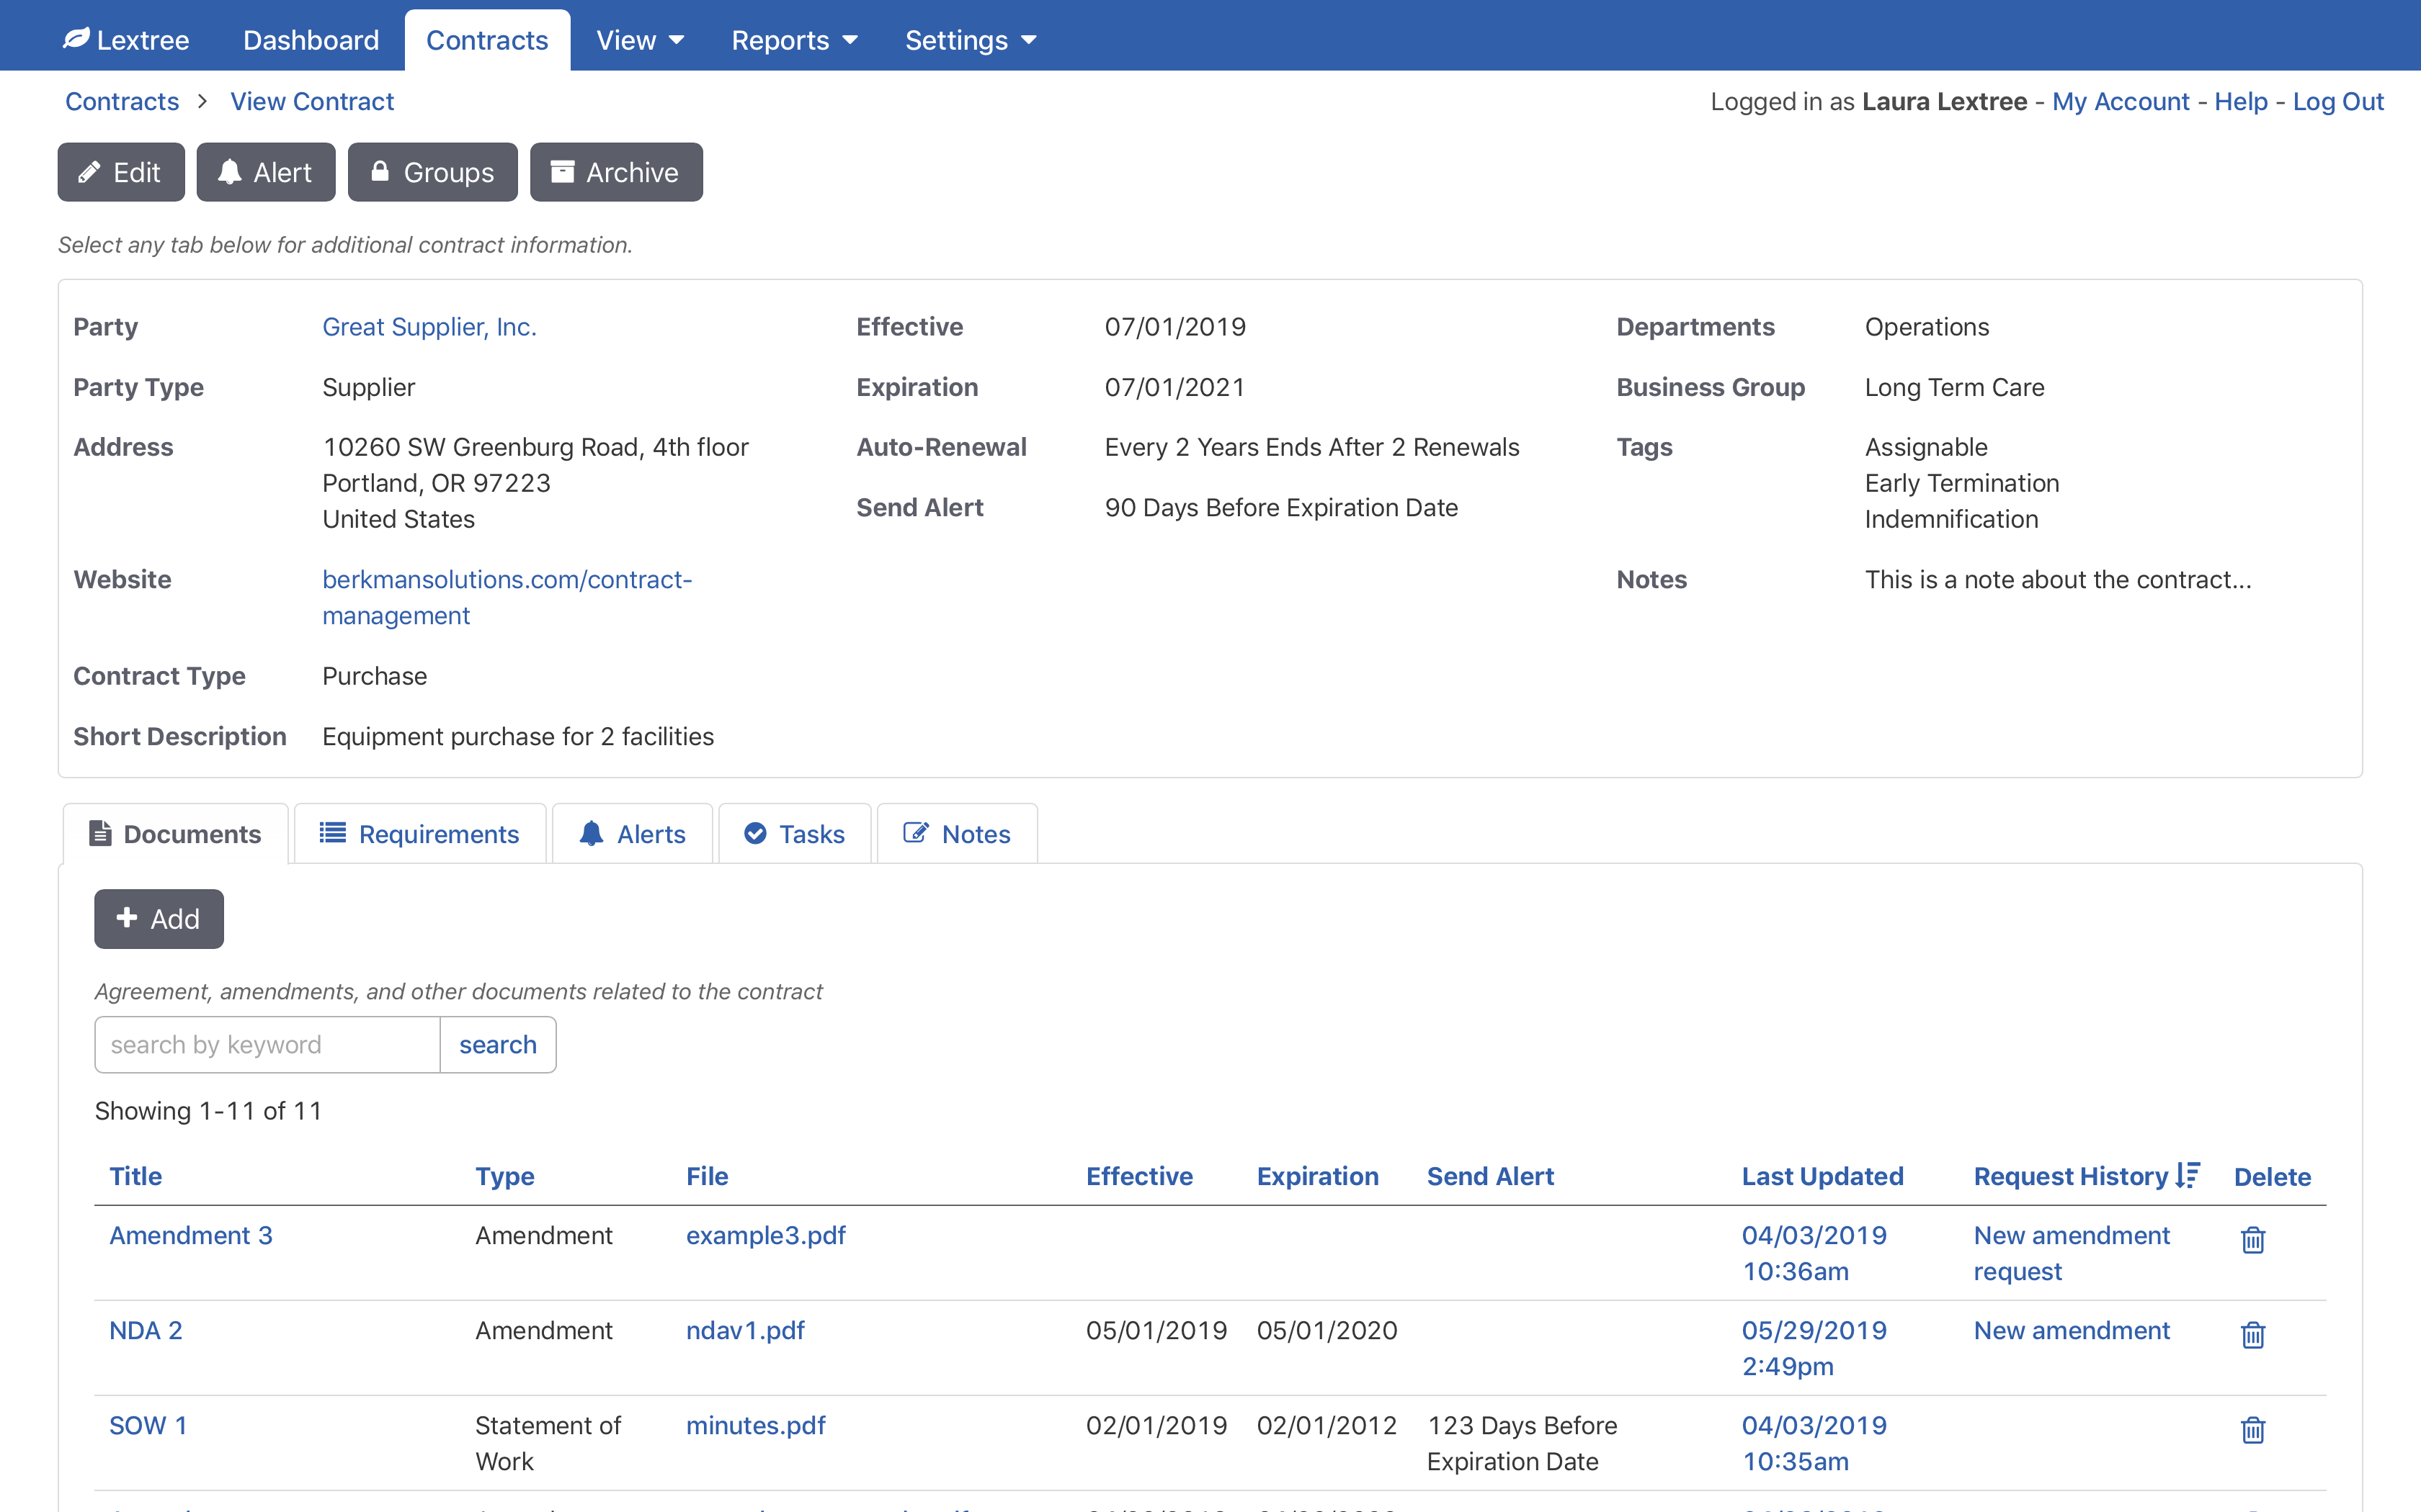The image size is (2421, 1512).
Task: Open the Tasks tab
Action: pos(795,833)
